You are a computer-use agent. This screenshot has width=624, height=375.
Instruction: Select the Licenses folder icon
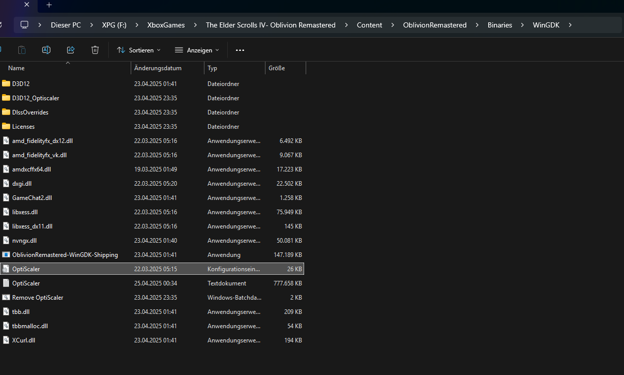point(6,126)
